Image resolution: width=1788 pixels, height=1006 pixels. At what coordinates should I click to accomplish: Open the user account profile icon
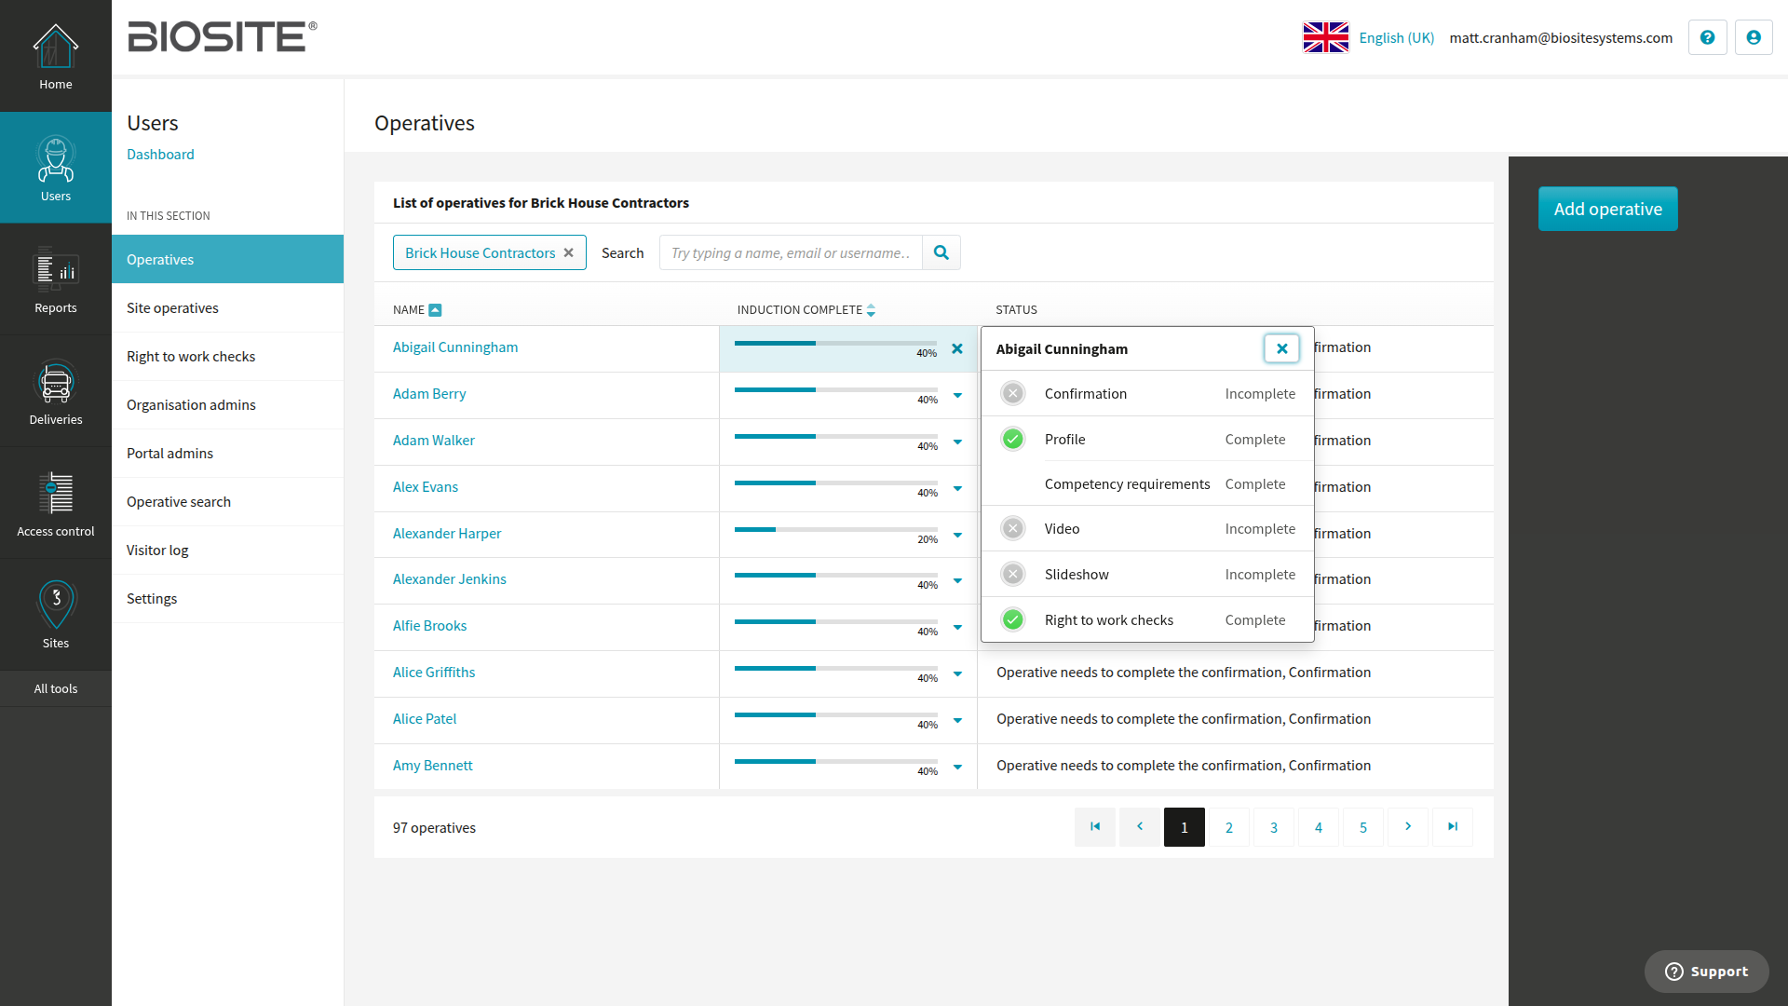click(1754, 37)
